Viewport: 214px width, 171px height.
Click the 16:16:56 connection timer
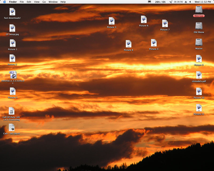tap(178, 2)
